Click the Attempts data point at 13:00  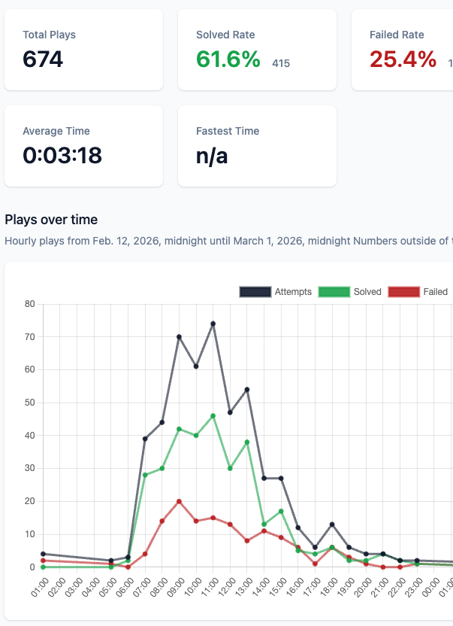point(247,390)
